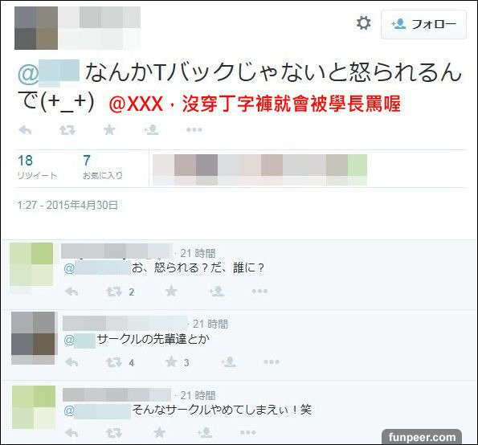The width and height of the screenshot is (478, 445).
Task: Open more options on main tweet
Action: (194, 130)
